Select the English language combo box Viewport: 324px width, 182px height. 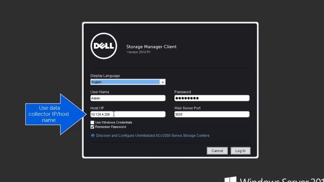click(x=128, y=82)
